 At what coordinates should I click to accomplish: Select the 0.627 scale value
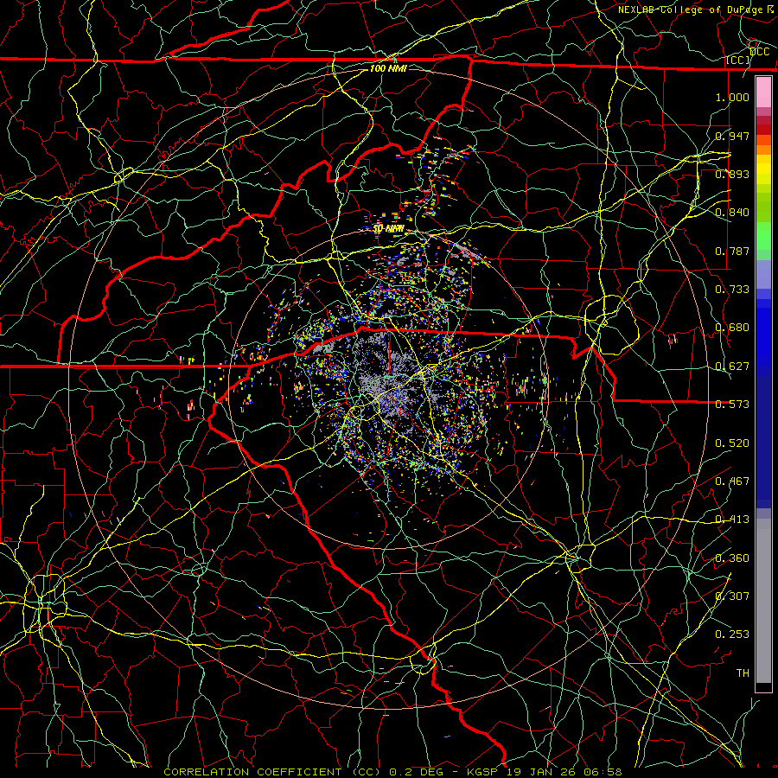click(x=732, y=367)
